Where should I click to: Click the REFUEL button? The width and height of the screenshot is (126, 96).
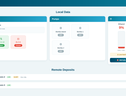point(118,60)
